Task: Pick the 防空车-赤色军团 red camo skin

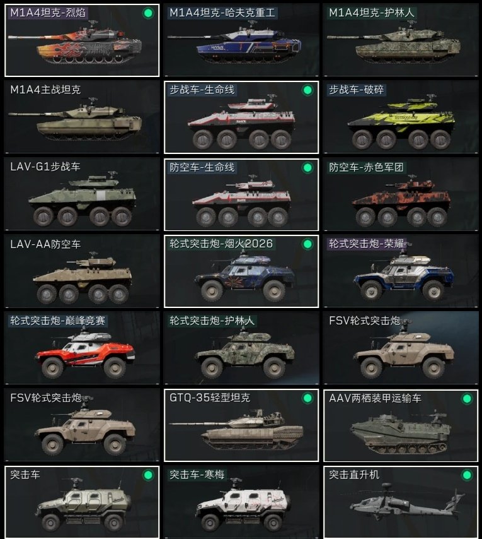Action: (401, 194)
